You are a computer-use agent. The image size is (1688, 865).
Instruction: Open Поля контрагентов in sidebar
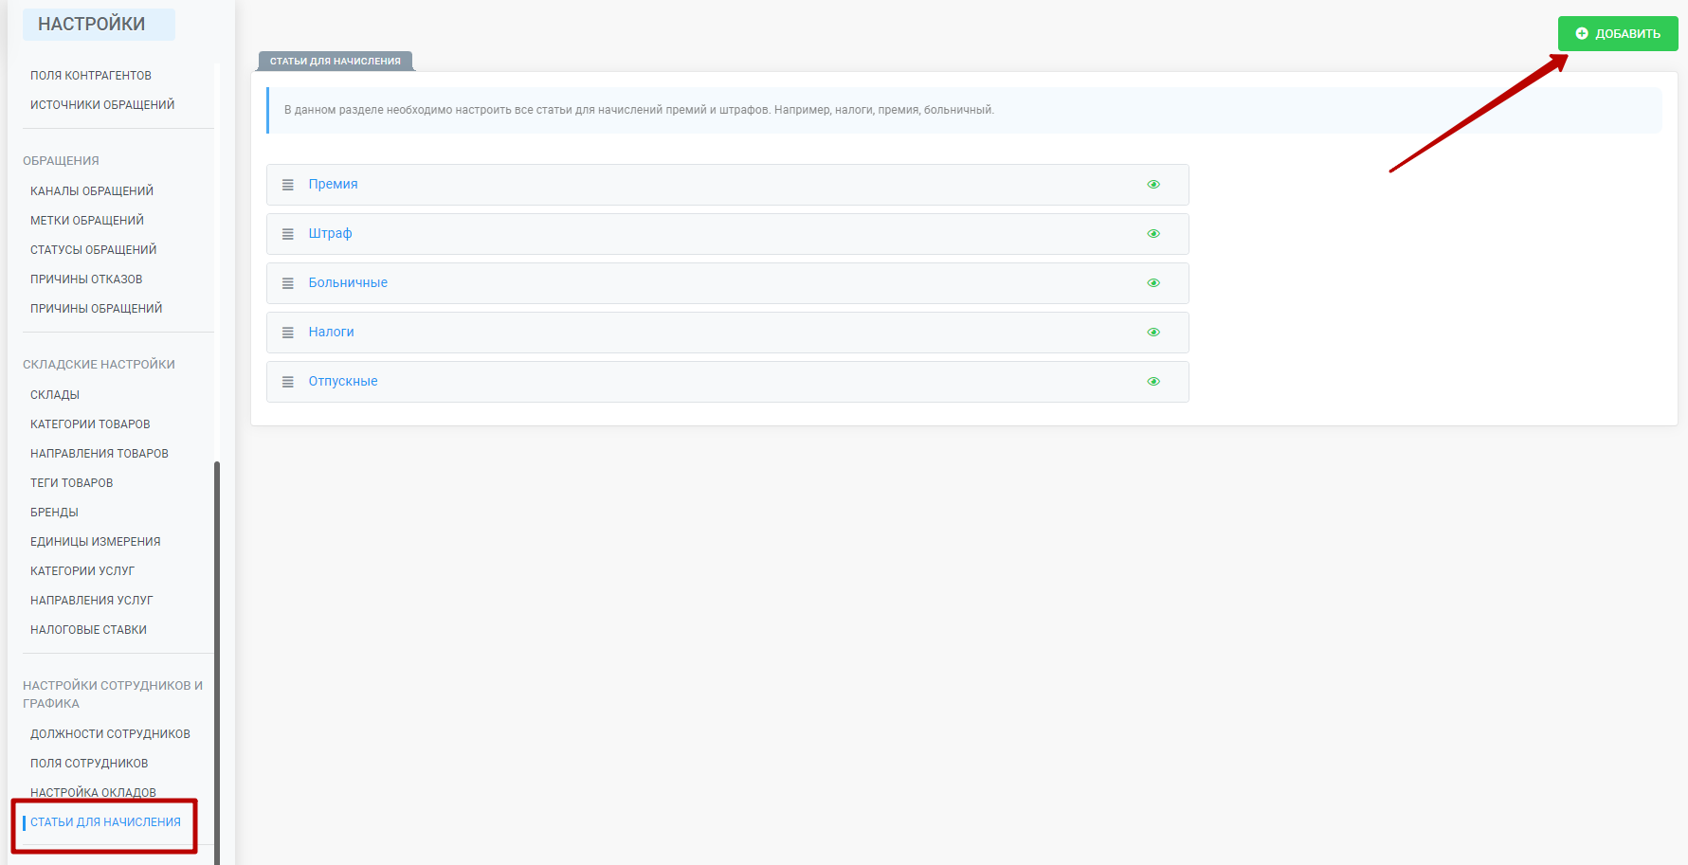click(91, 76)
